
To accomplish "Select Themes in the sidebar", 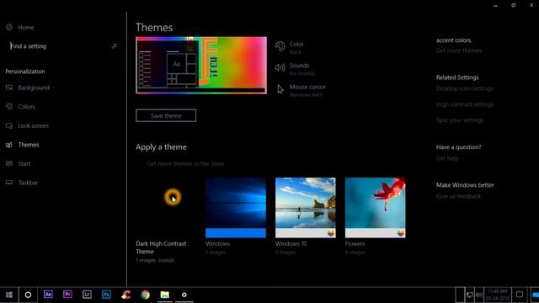I will click(x=23, y=145).
